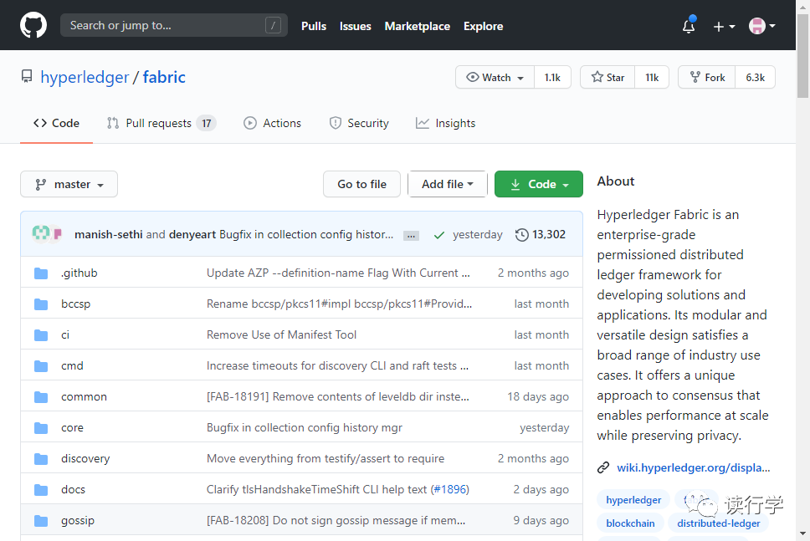Open the fabric repository link
The image size is (810, 541).
point(164,77)
